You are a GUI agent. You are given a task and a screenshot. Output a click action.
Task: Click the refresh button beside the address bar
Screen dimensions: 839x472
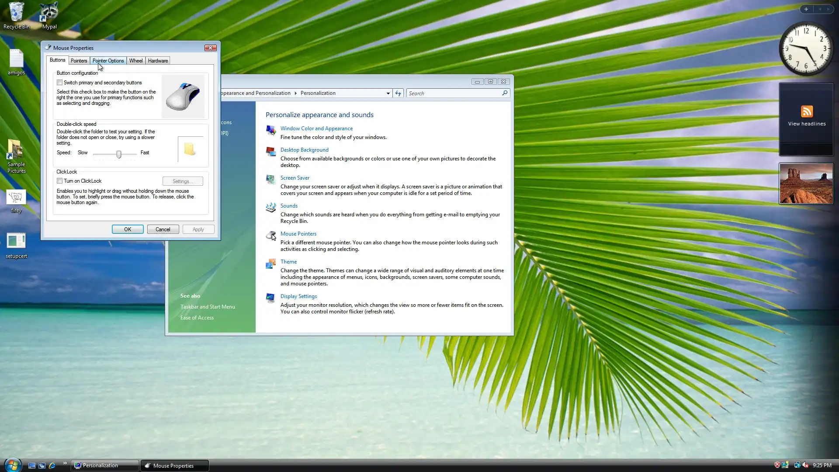[x=398, y=93]
